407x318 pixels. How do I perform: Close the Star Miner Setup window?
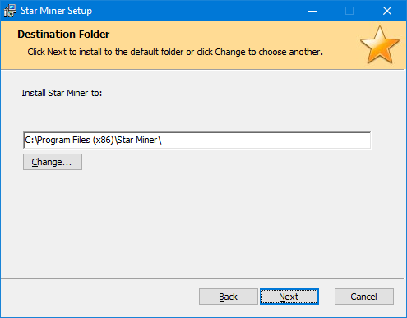coord(387,11)
